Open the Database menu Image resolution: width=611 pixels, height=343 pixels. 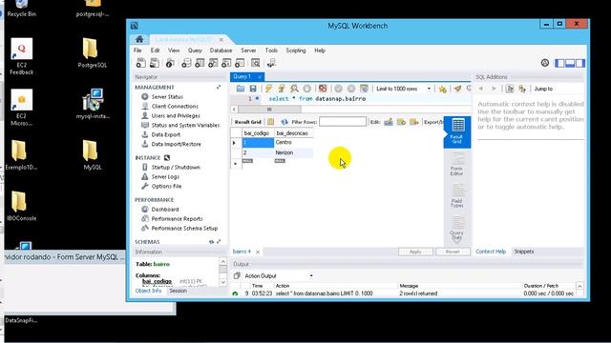221,50
